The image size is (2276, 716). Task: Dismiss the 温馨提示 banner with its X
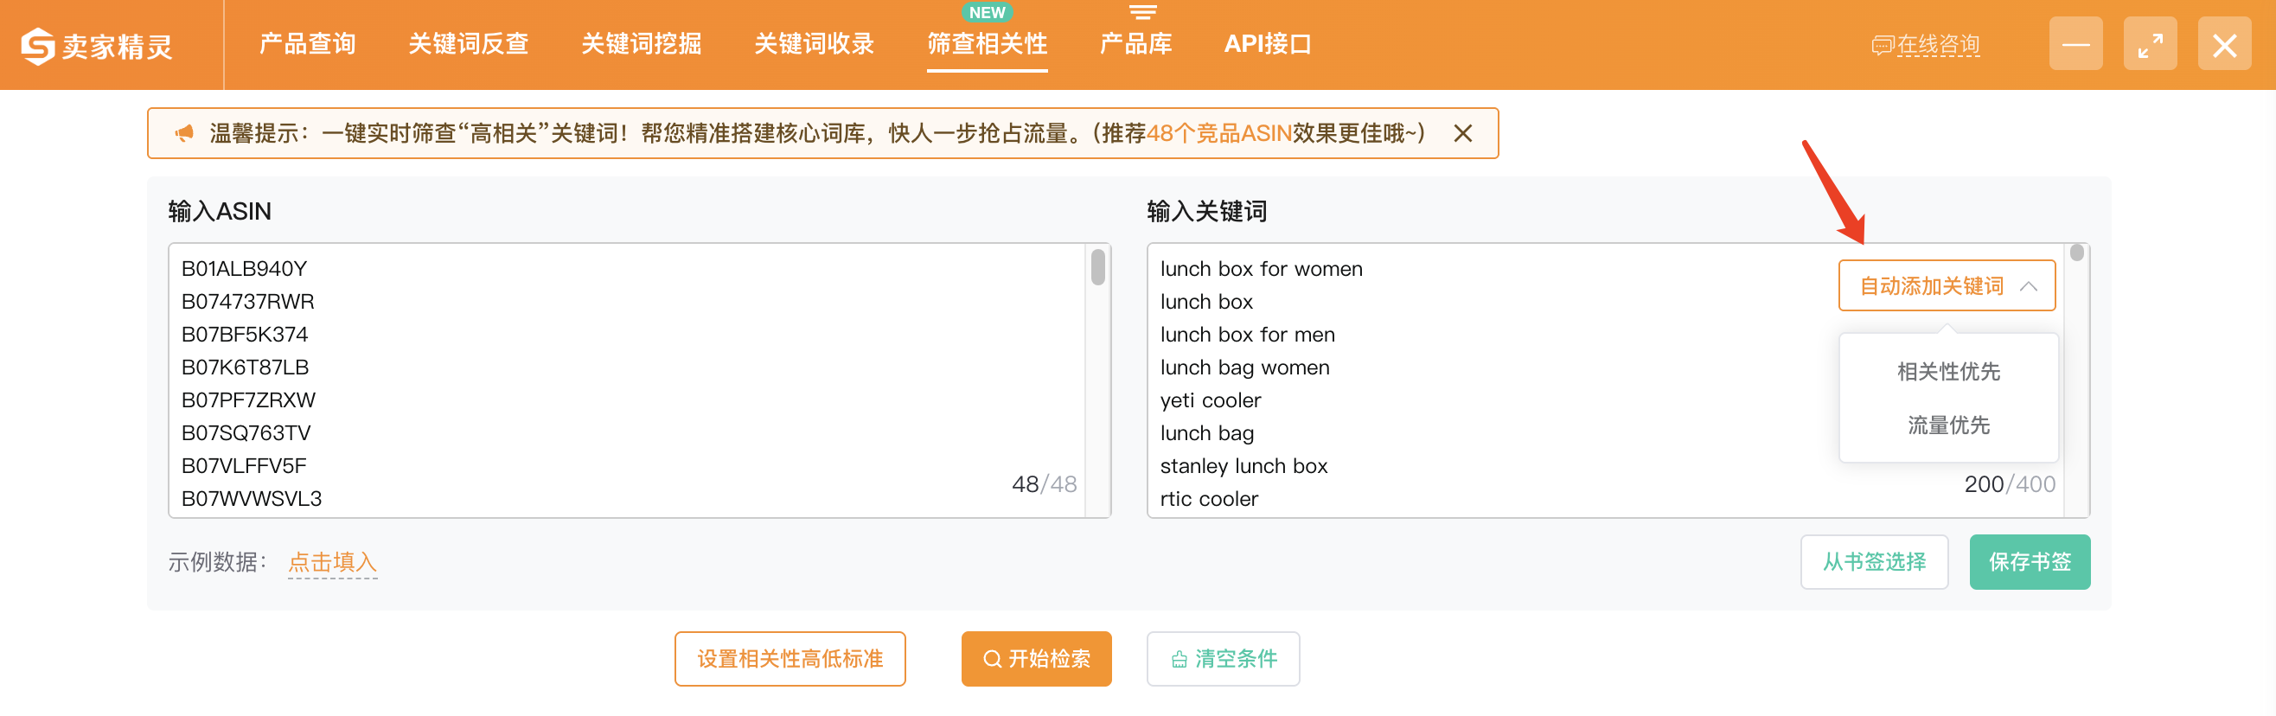coord(1463,133)
